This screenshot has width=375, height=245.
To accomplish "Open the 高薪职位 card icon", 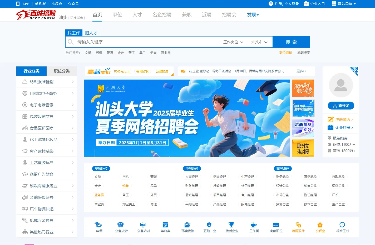I will [x=276, y=225].
